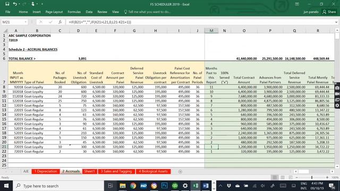Click the Enter checkmark formula bar icon
Screen dimensions: 340x191
click(50, 22)
